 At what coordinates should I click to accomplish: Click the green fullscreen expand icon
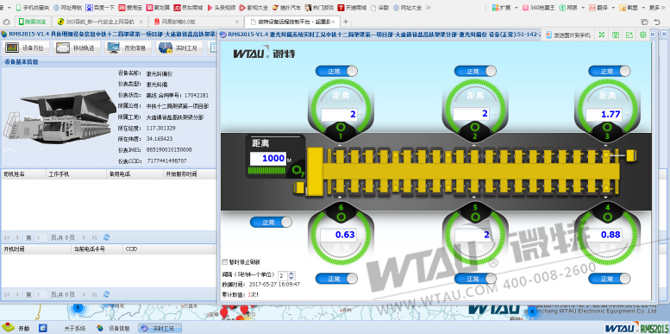601,35
